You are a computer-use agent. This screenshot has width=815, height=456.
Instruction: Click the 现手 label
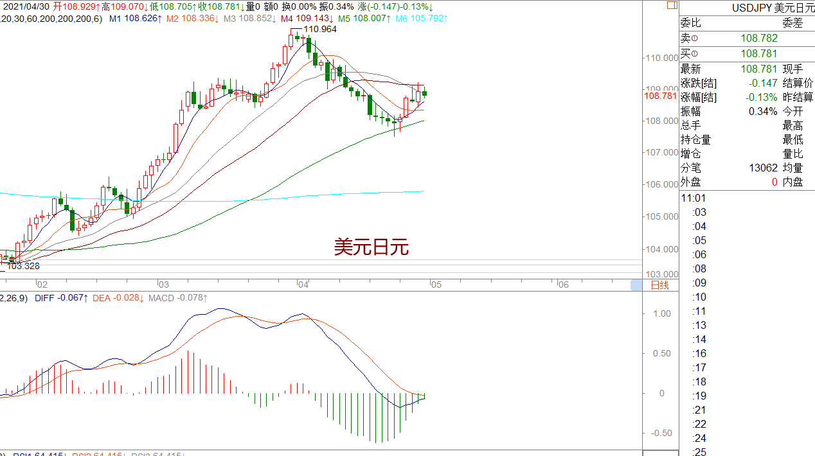(793, 69)
